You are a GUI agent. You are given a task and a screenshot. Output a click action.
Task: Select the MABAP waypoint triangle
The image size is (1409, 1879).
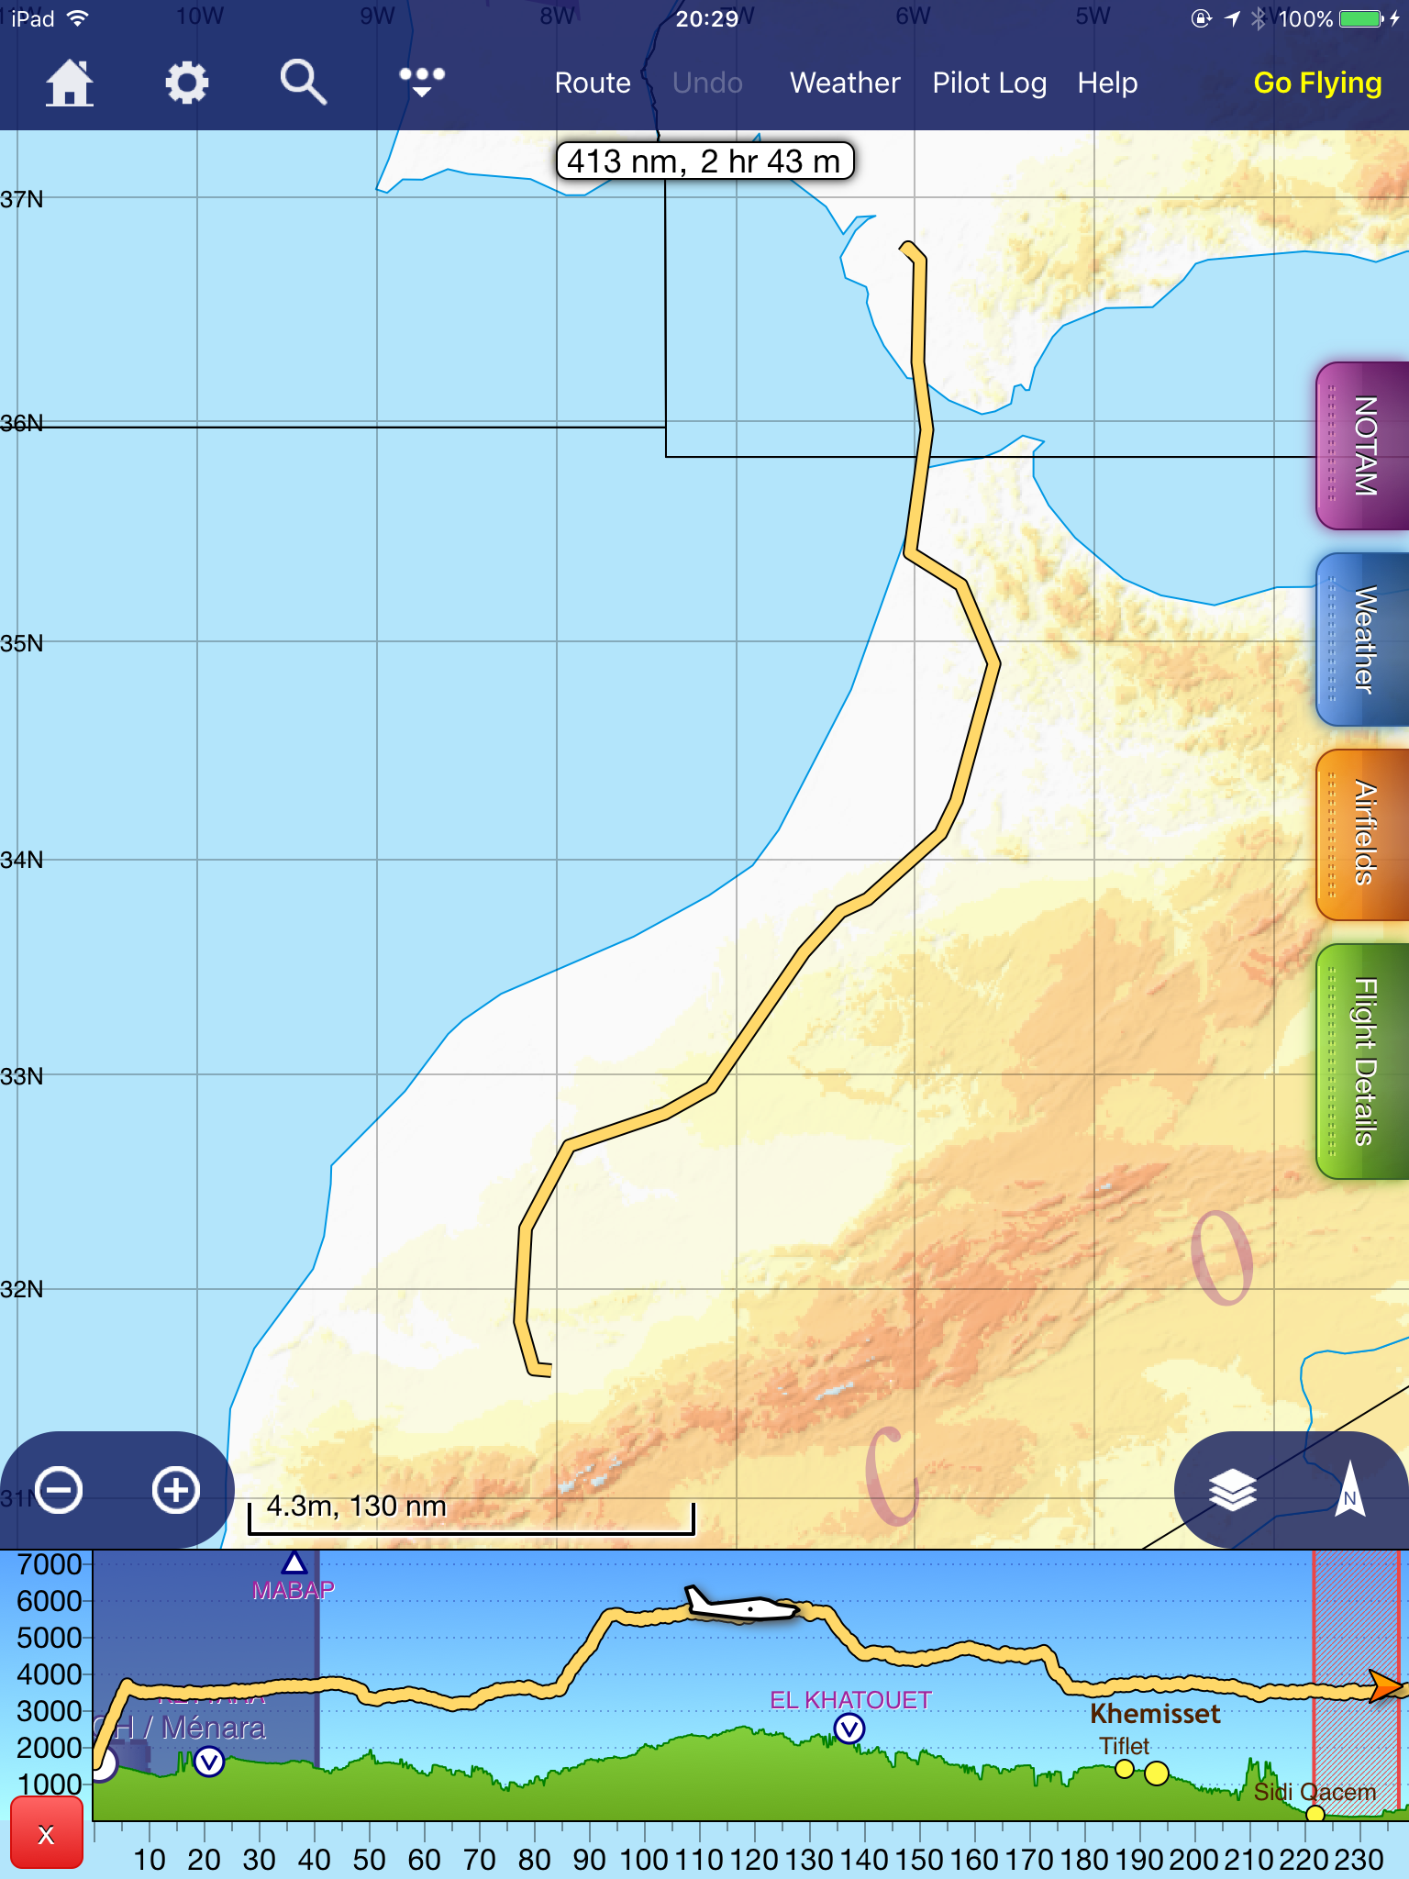294,1563
